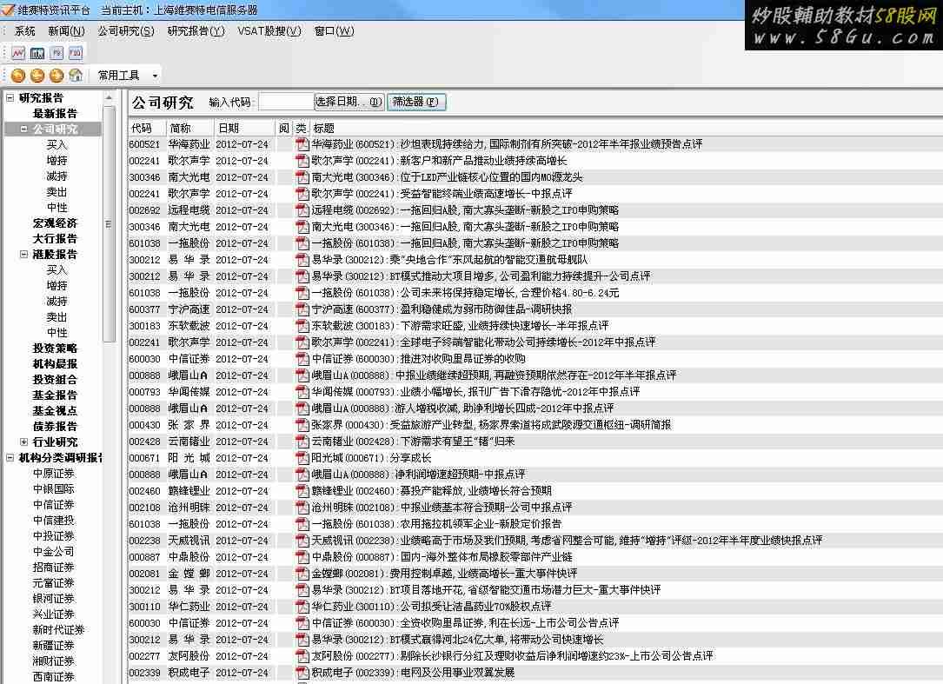
Task: Open PDF icon for 华闻传媒 (000793) report
Action: [302, 392]
